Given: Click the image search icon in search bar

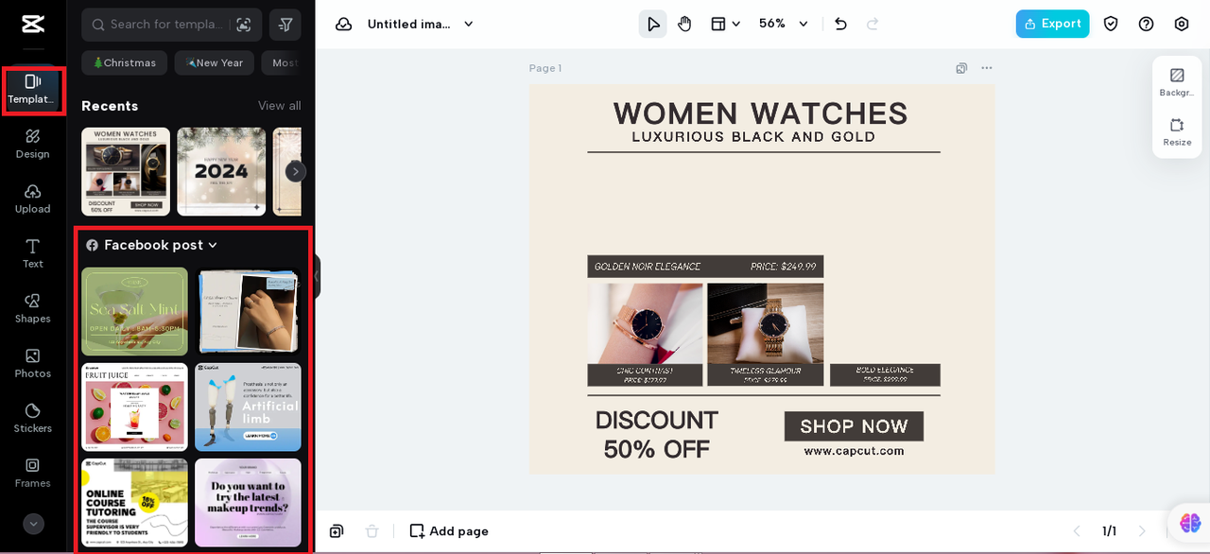Looking at the screenshot, I should coord(244,25).
